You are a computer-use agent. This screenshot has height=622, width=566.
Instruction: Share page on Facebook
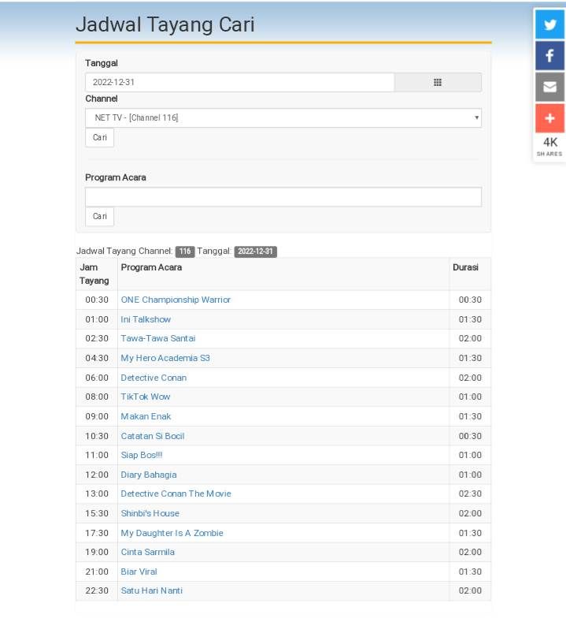pos(549,56)
